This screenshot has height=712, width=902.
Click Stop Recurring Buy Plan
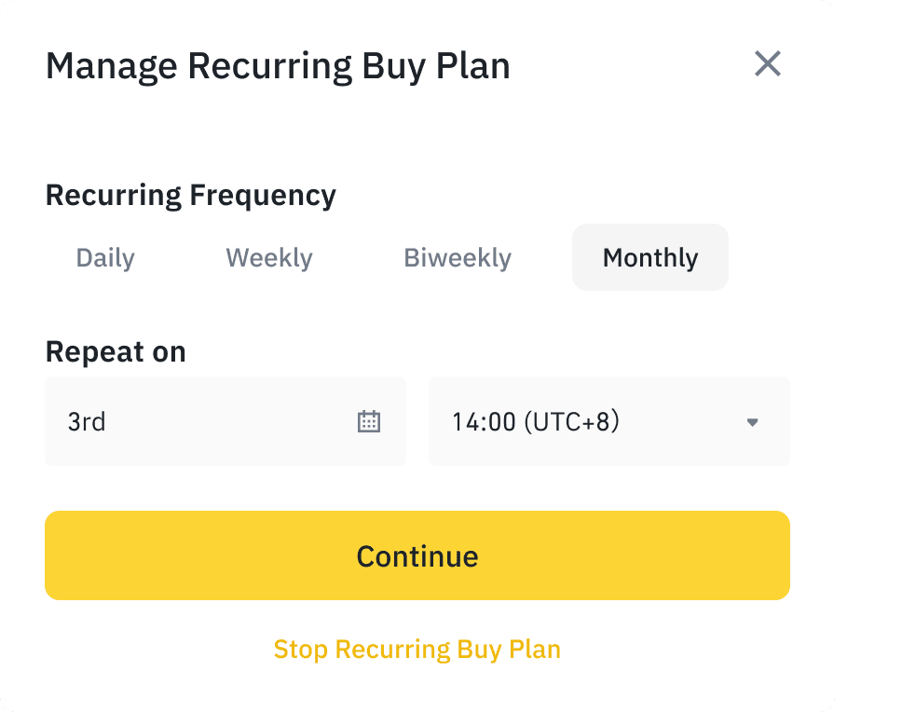coord(417,649)
